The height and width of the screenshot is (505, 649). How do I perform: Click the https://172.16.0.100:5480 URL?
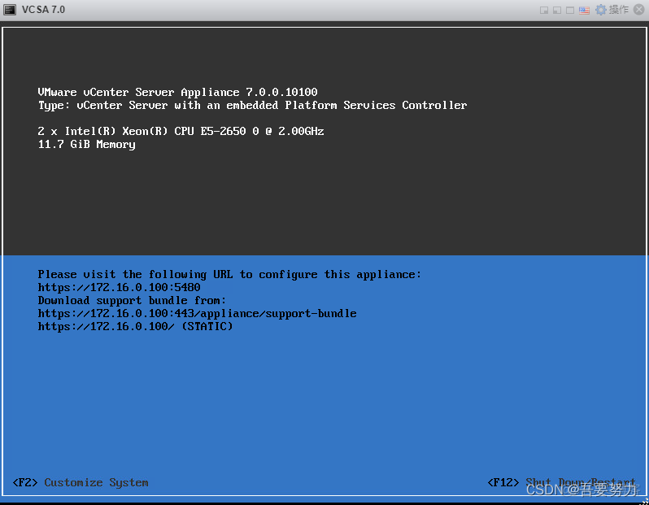pos(120,287)
